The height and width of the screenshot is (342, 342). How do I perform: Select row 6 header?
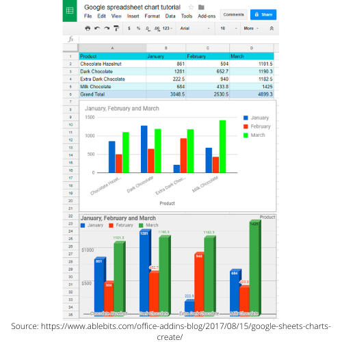coord(70,94)
